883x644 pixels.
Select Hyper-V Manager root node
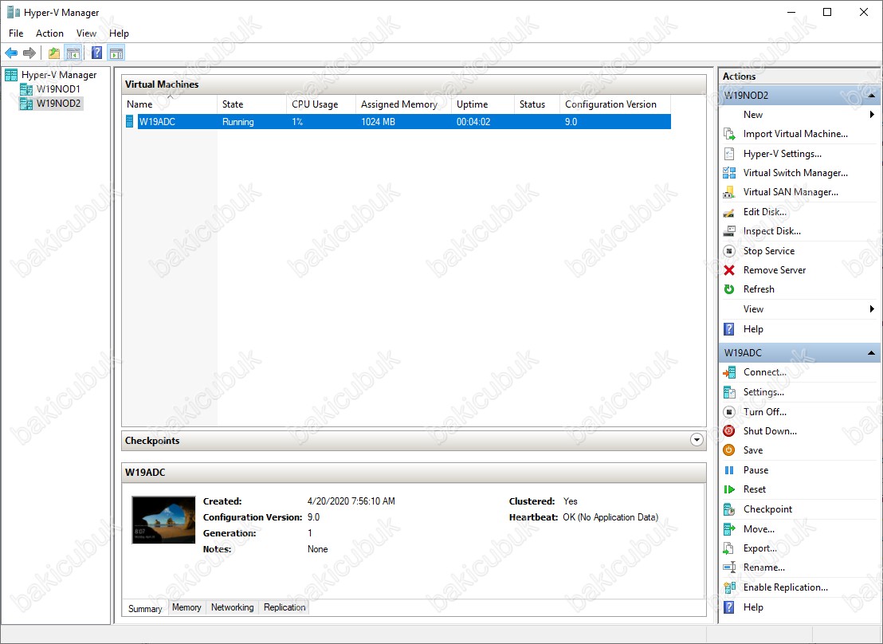(x=58, y=75)
